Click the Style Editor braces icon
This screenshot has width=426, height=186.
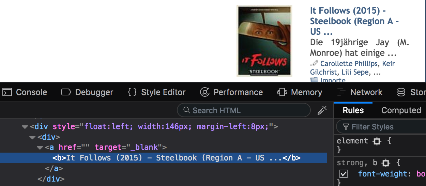132,92
